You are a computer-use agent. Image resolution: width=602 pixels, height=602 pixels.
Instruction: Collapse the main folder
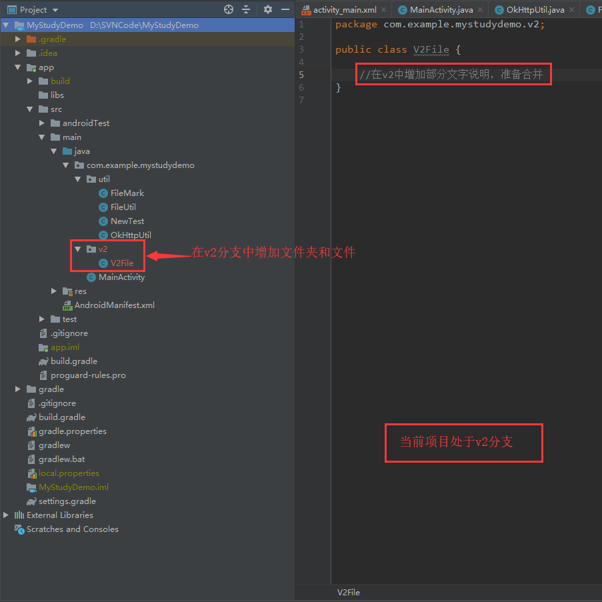[x=42, y=137]
